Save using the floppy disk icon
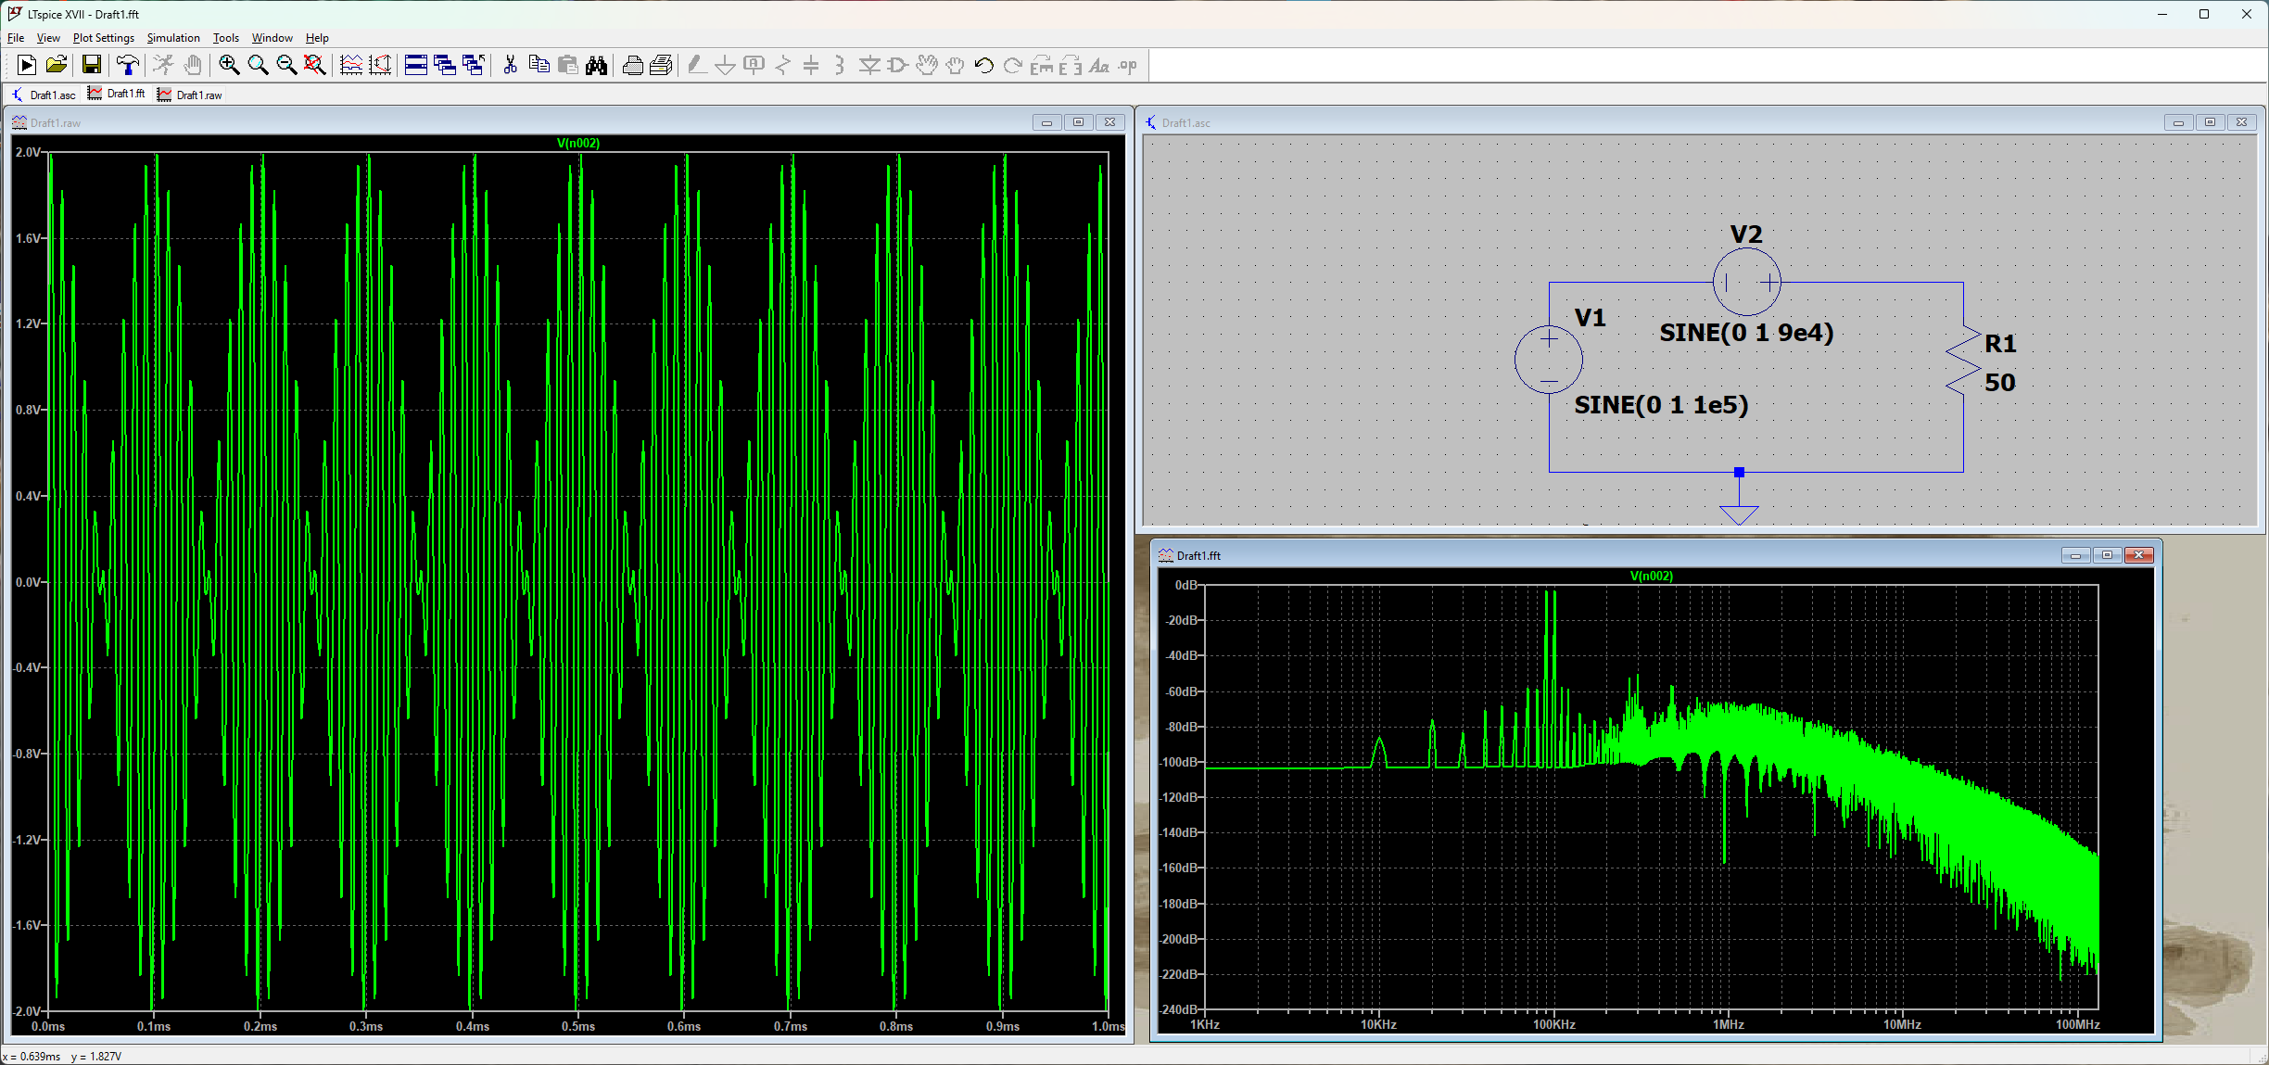Viewport: 2269px width, 1065px height. coord(91,65)
